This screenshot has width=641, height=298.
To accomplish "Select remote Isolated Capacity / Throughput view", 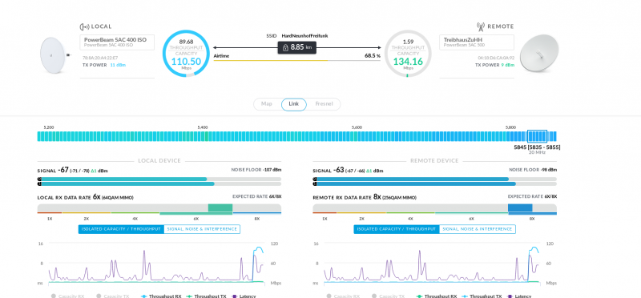I will point(397,229).
